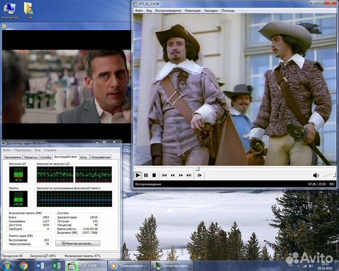
Task: Click the Выгружаемая value 252
Action: pyautogui.click(x=47, y=240)
